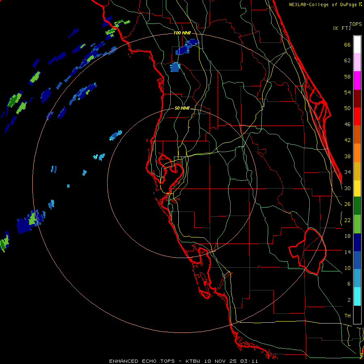364x364 pixels.
Task: Click the 34 legend value
Action: click(x=347, y=172)
